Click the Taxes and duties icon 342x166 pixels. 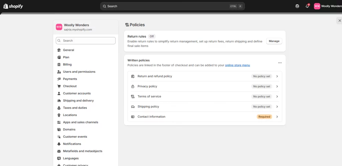(59, 108)
